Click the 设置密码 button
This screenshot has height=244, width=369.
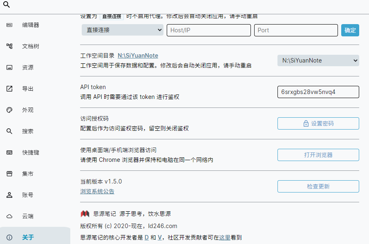click(318, 123)
